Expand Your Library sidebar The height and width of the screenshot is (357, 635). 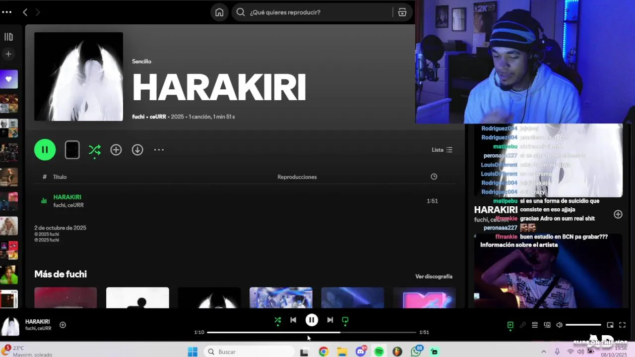8,37
